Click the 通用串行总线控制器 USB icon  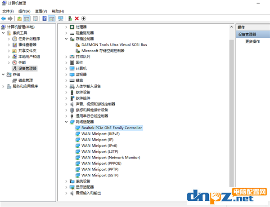coord(72,116)
